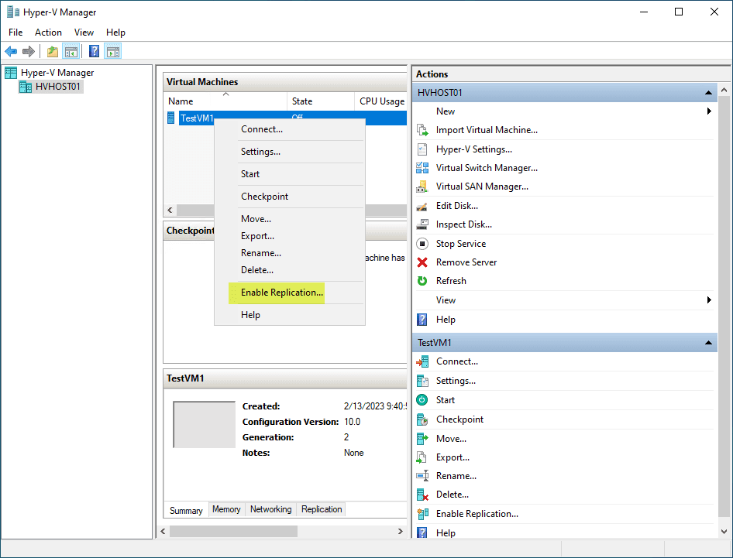
Task: Sort virtual machines by CPU Usage column
Action: tap(381, 101)
